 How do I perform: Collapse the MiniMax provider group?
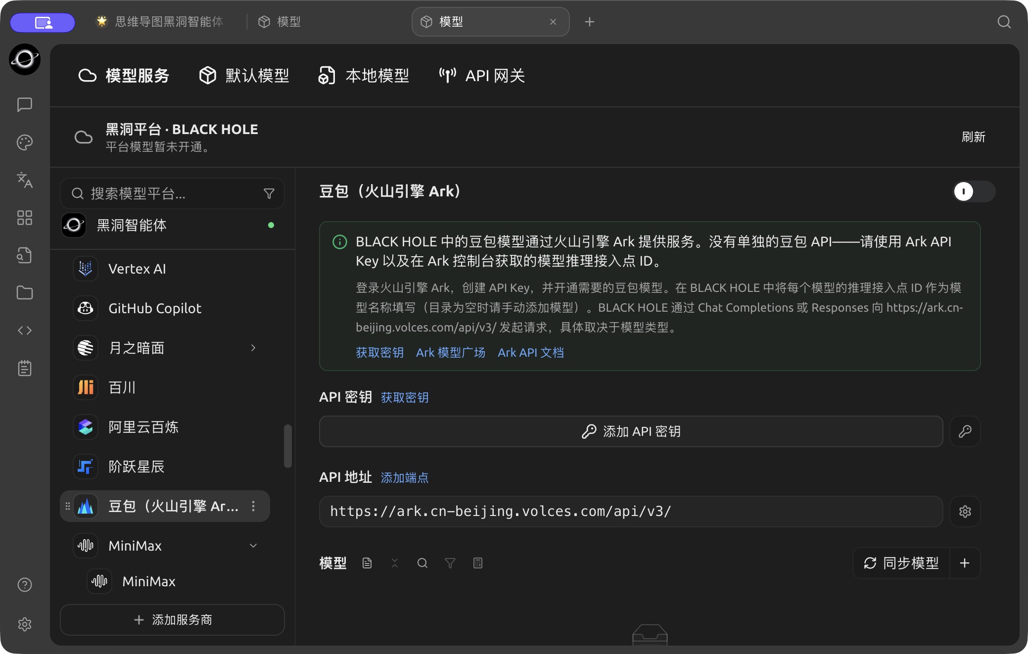253,546
